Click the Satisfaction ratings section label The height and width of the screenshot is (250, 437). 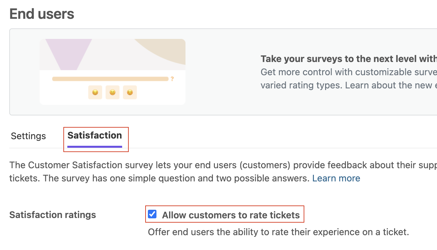[x=52, y=215]
